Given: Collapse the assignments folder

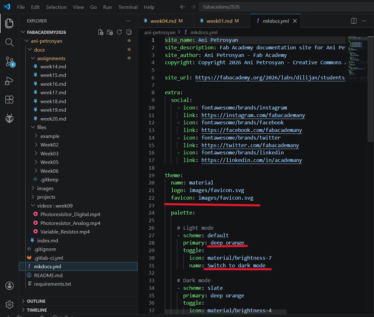Looking at the screenshot, I should [x=51, y=58].
